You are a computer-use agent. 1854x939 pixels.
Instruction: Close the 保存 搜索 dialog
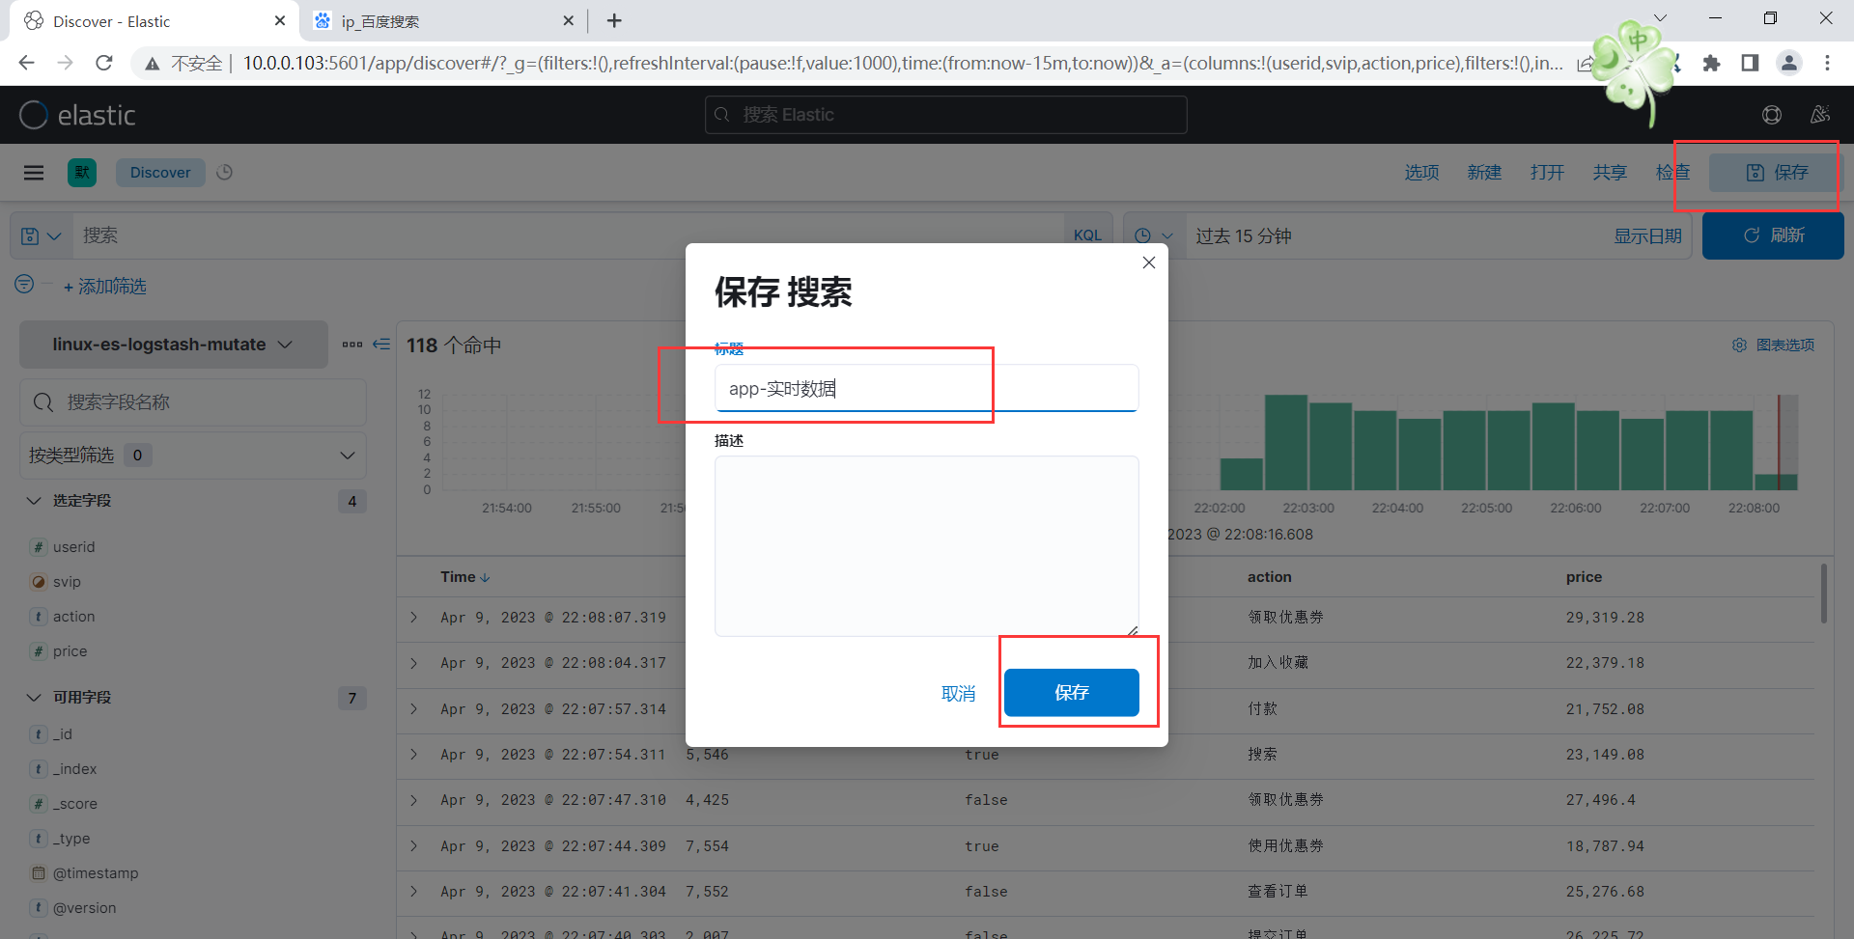[1149, 262]
